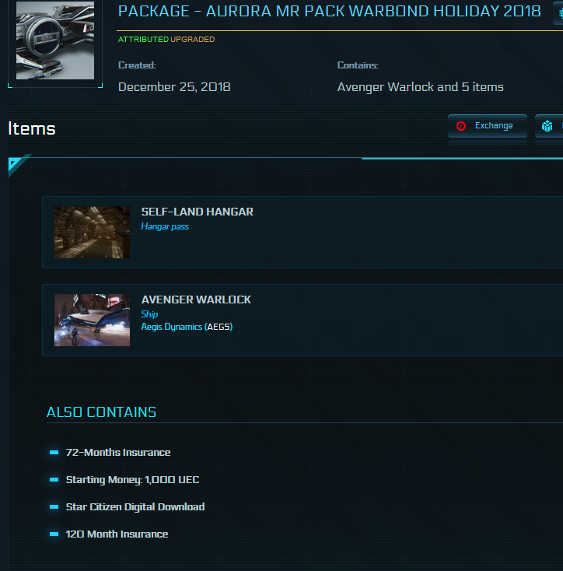
Task: Open the Avenger Warlock ship thumbnail
Action: pyautogui.click(x=92, y=320)
